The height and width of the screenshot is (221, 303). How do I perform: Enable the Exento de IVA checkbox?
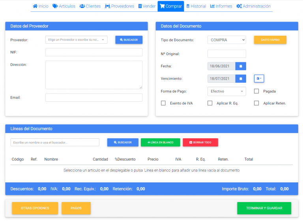click(163, 103)
